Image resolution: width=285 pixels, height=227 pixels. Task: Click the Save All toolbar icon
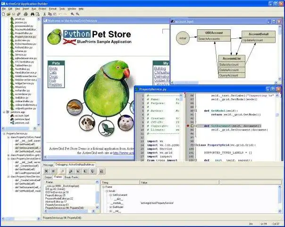click(x=18, y=14)
